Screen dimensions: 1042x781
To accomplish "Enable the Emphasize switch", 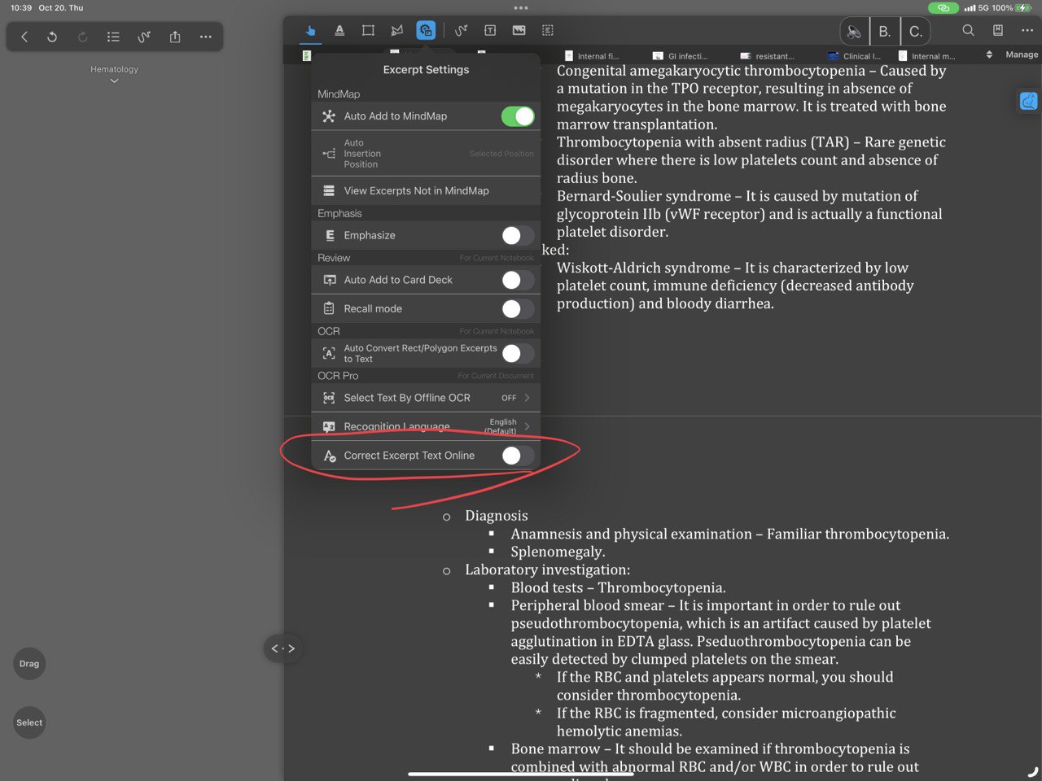I will pyautogui.click(x=518, y=235).
